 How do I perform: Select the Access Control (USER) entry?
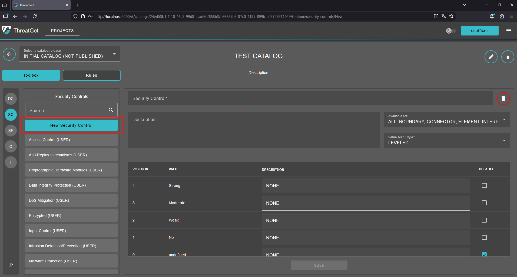click(x=71, y=140)
